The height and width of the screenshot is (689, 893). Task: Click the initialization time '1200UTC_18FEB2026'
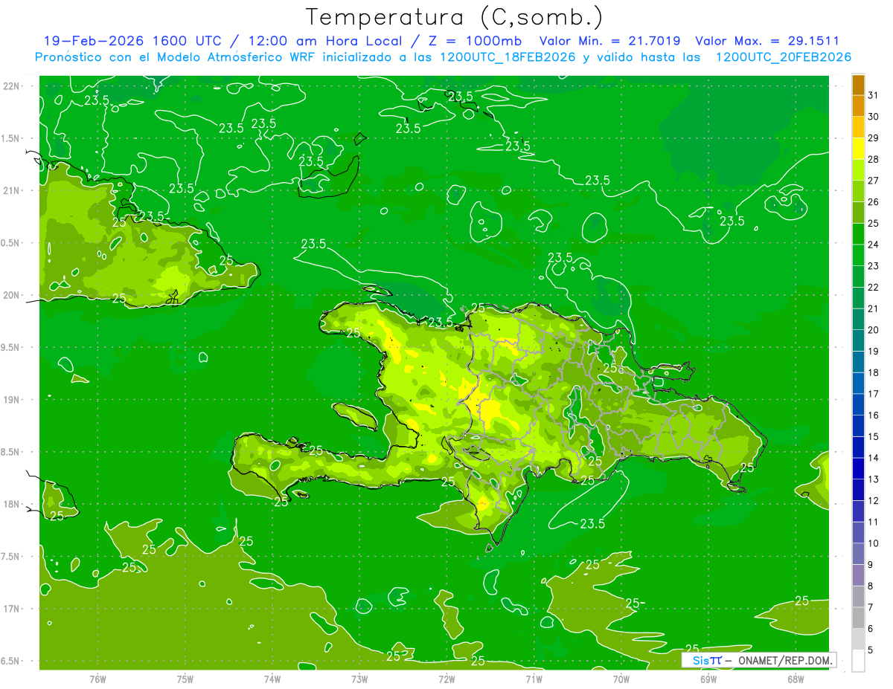(x=508, y=57)
